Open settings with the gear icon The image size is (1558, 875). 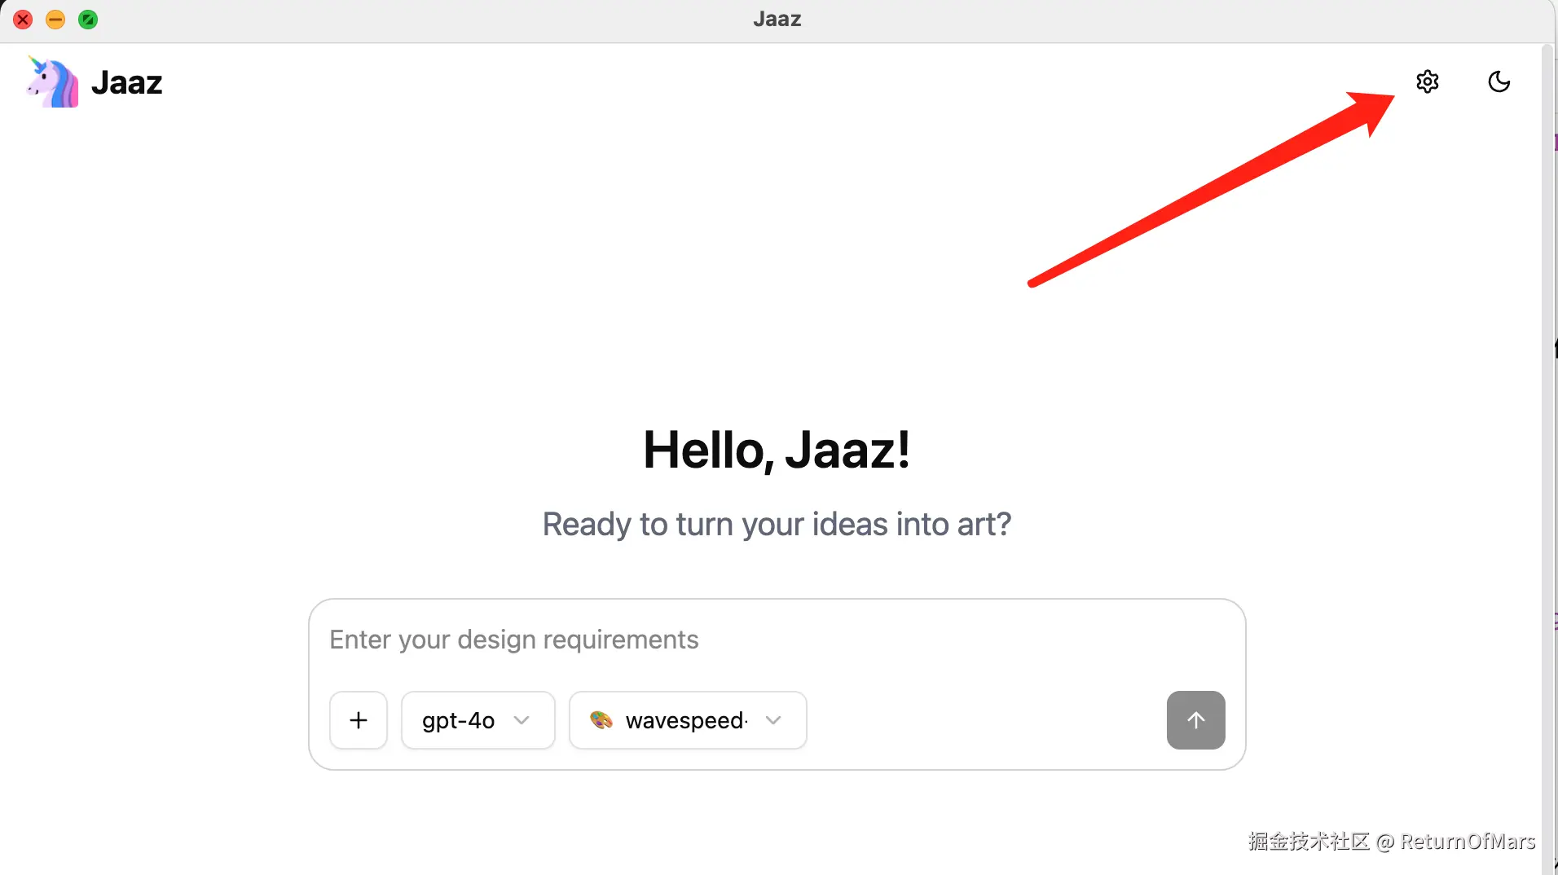coord(1427,81)
